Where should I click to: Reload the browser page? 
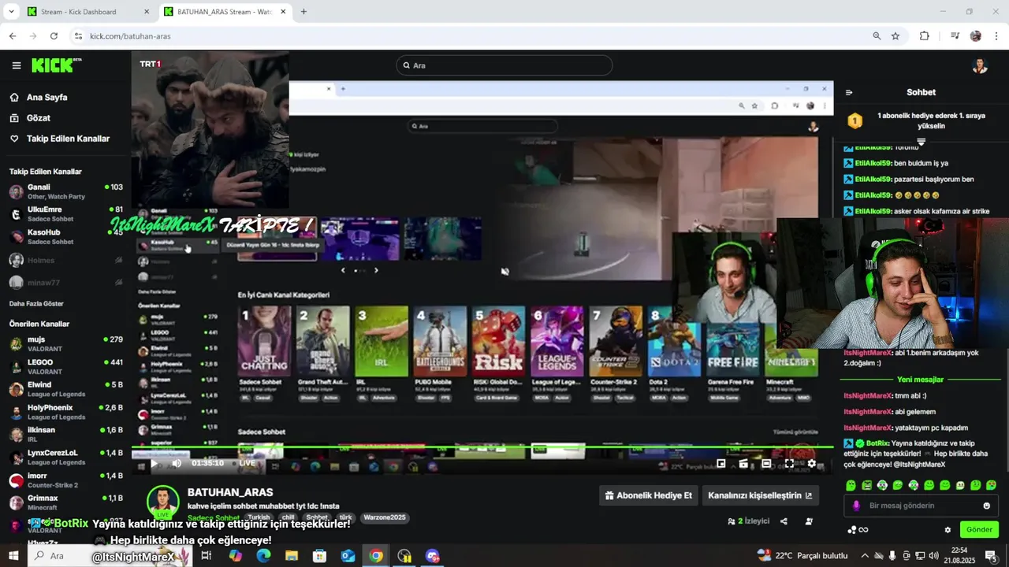click(54, 36)
